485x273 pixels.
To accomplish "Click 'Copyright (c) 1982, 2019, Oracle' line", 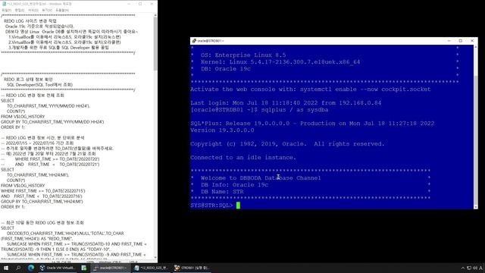I will click(287, 144).
